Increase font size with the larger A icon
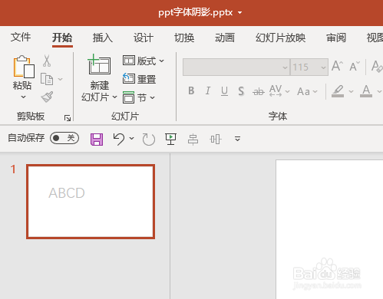This screenshot has width=383, height=299. 337,66
